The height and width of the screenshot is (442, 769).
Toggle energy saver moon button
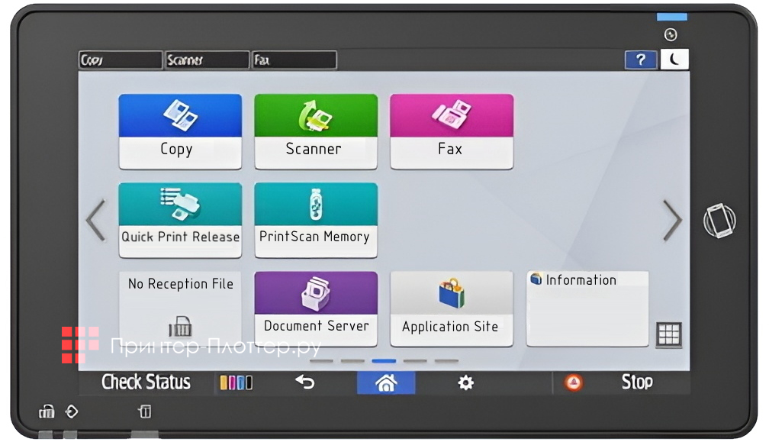pos(674,60)
